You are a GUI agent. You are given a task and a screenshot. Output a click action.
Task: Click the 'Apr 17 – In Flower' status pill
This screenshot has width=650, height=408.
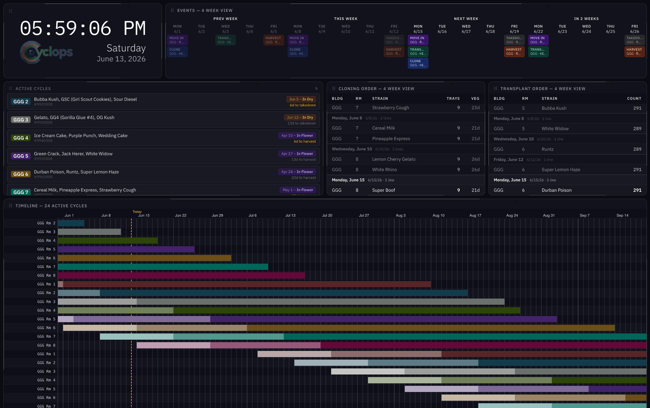(297, 154)
